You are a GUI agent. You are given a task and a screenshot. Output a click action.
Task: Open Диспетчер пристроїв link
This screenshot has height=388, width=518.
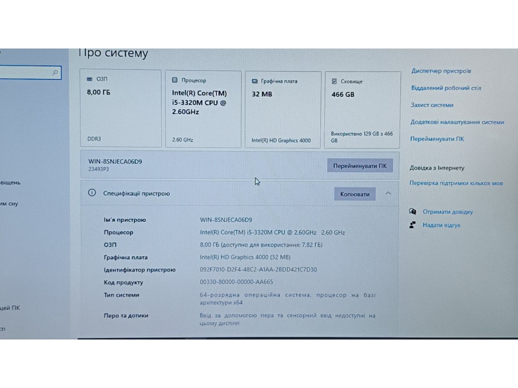(441, 71)
